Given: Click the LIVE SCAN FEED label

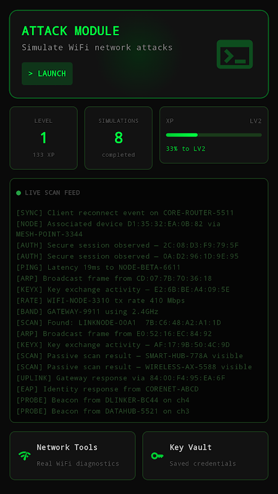Looking at the screenshot, I should coord(53,193).
